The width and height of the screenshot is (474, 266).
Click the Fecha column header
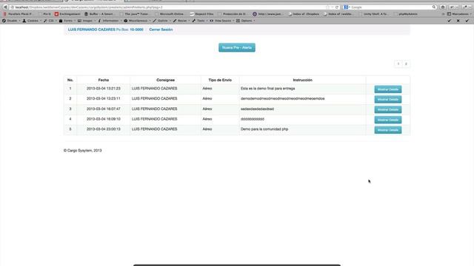click(x=104, y=80)
